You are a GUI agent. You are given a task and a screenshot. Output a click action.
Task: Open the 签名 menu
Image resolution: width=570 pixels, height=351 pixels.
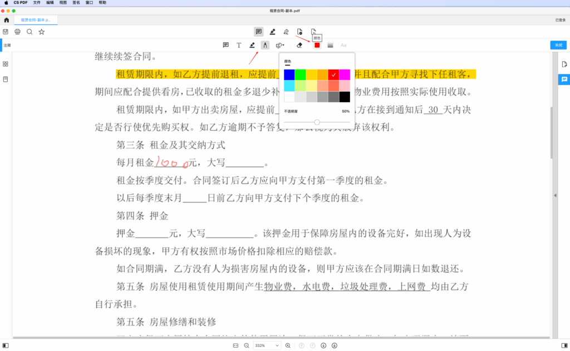tap(76, 3)
